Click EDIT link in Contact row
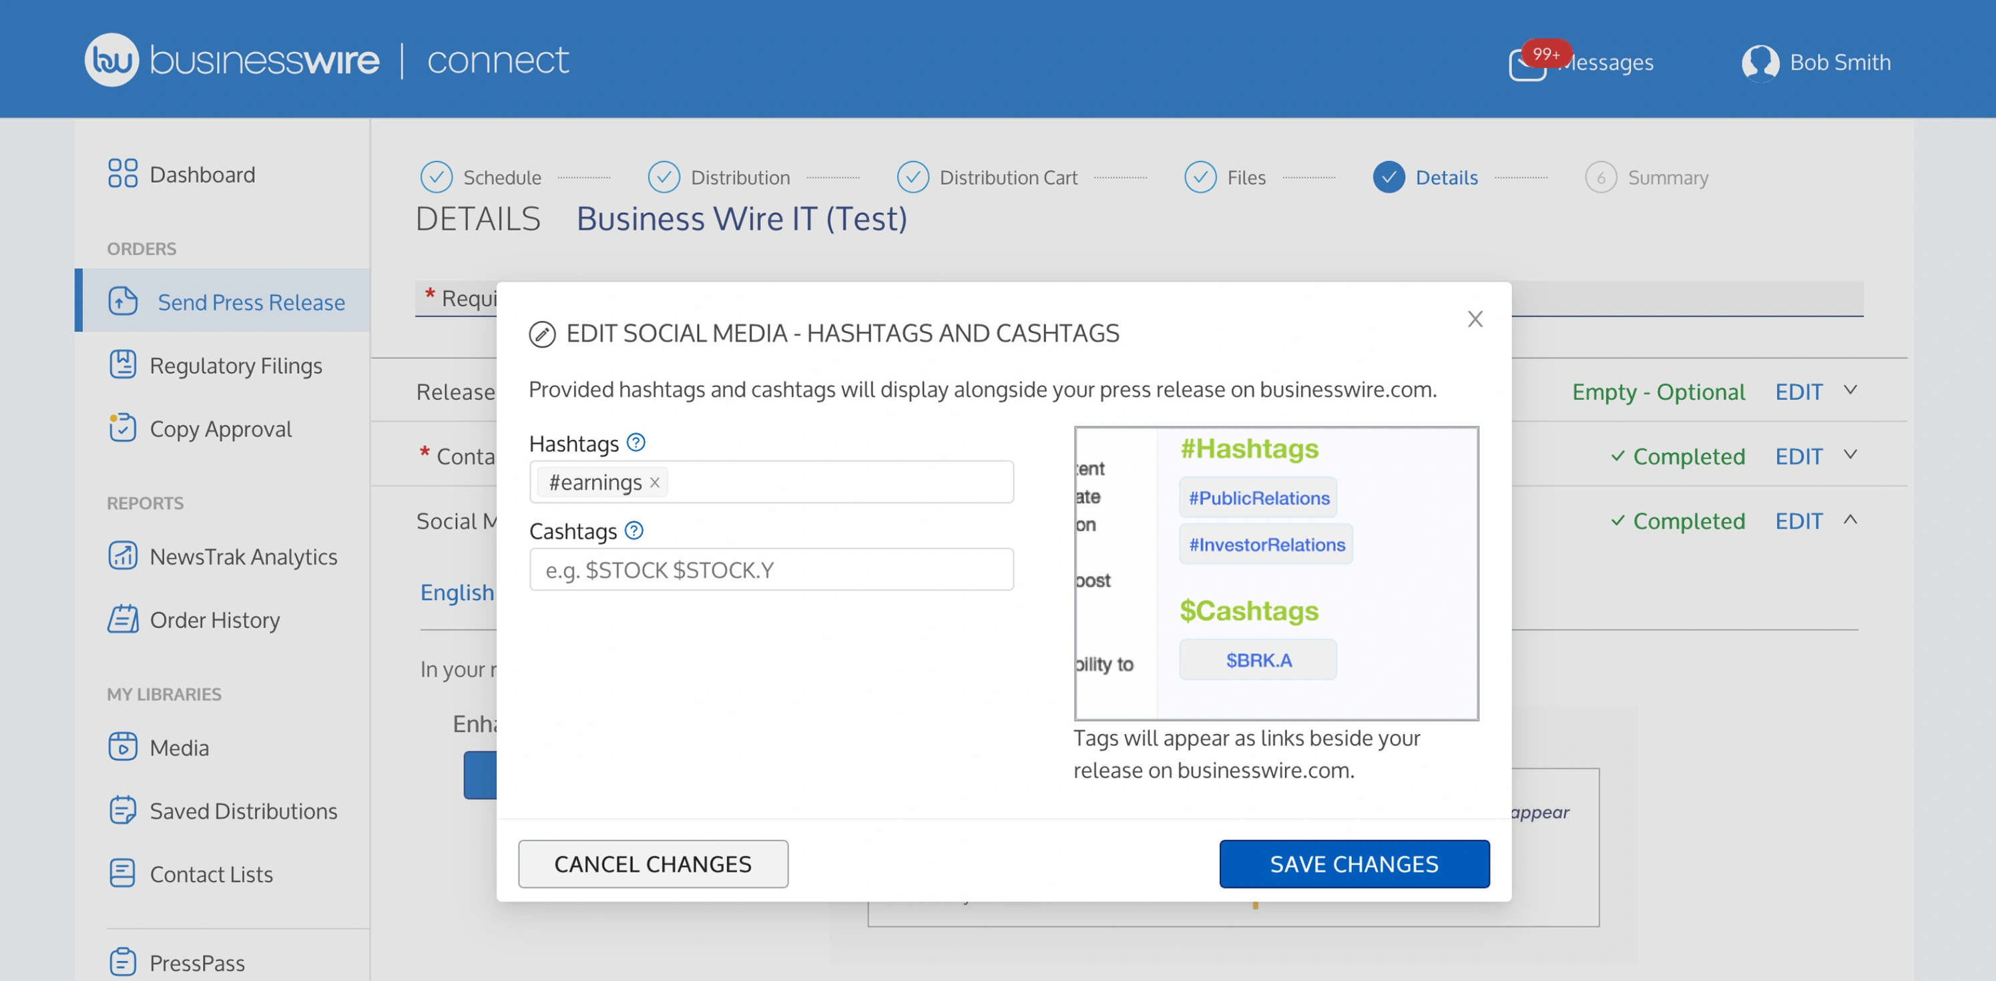The width and height of the screenshot is (1996, 981). tap(1798, 456)
